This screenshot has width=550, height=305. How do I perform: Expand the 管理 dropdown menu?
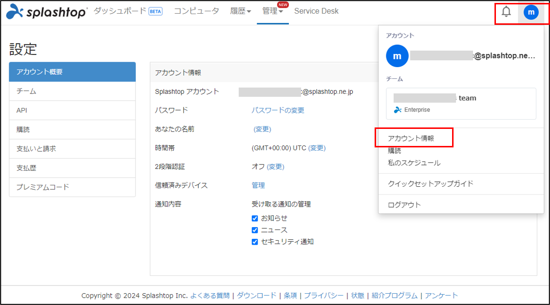(x=272, y=11)
